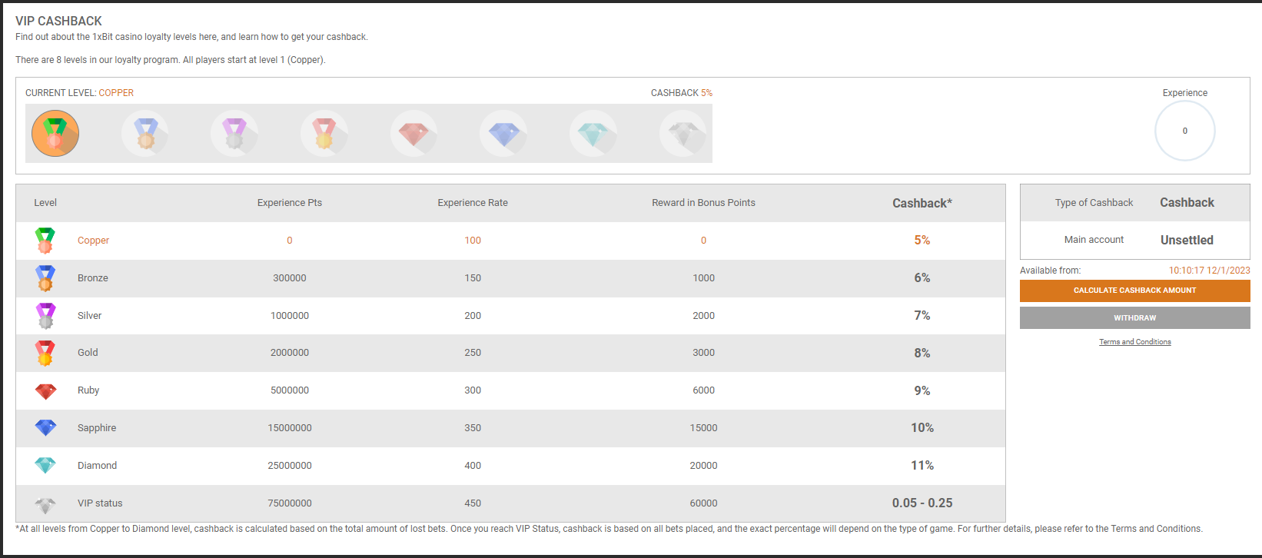The height and width of the screenshot is (558, 1262).
Task: Click the Available from date 10:10:17 12/1/2023
Action: click(x=1209, y=271)
